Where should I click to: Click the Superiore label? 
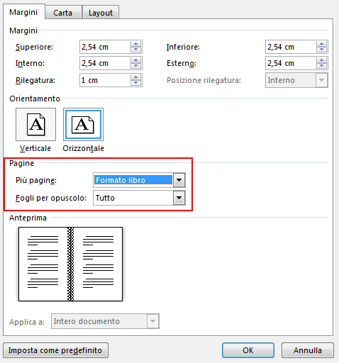click(34, 47)
